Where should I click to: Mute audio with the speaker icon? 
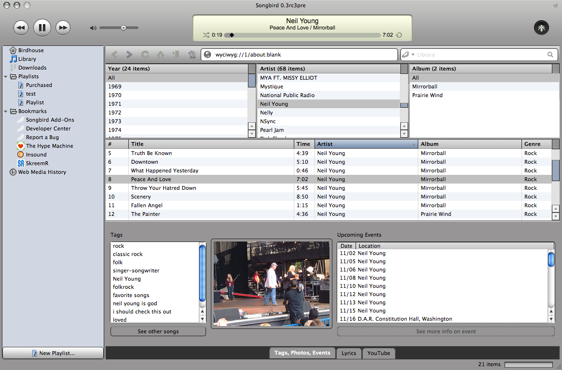(93, 28)
